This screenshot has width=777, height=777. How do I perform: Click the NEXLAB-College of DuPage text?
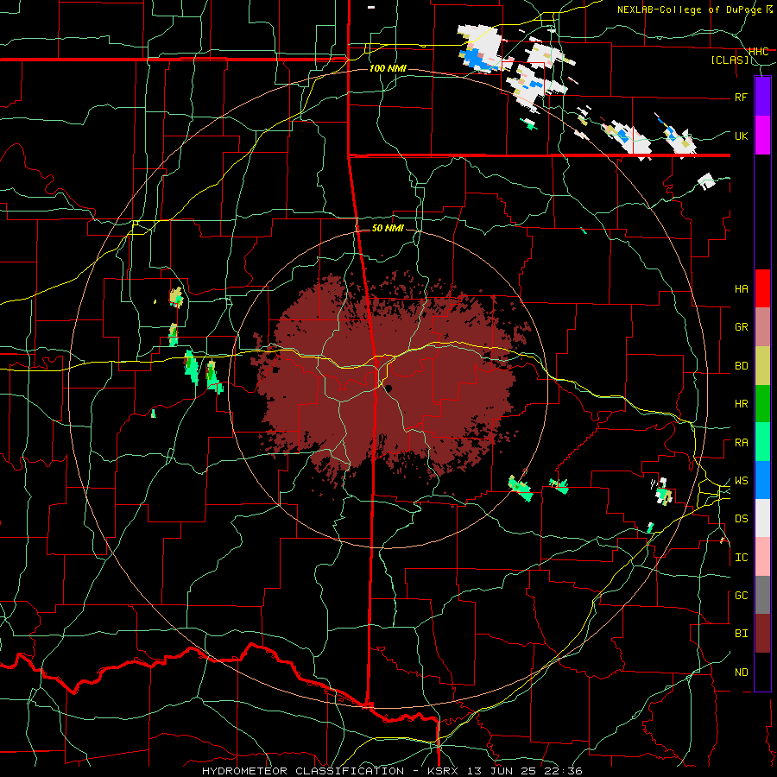(x=689, y=9)
